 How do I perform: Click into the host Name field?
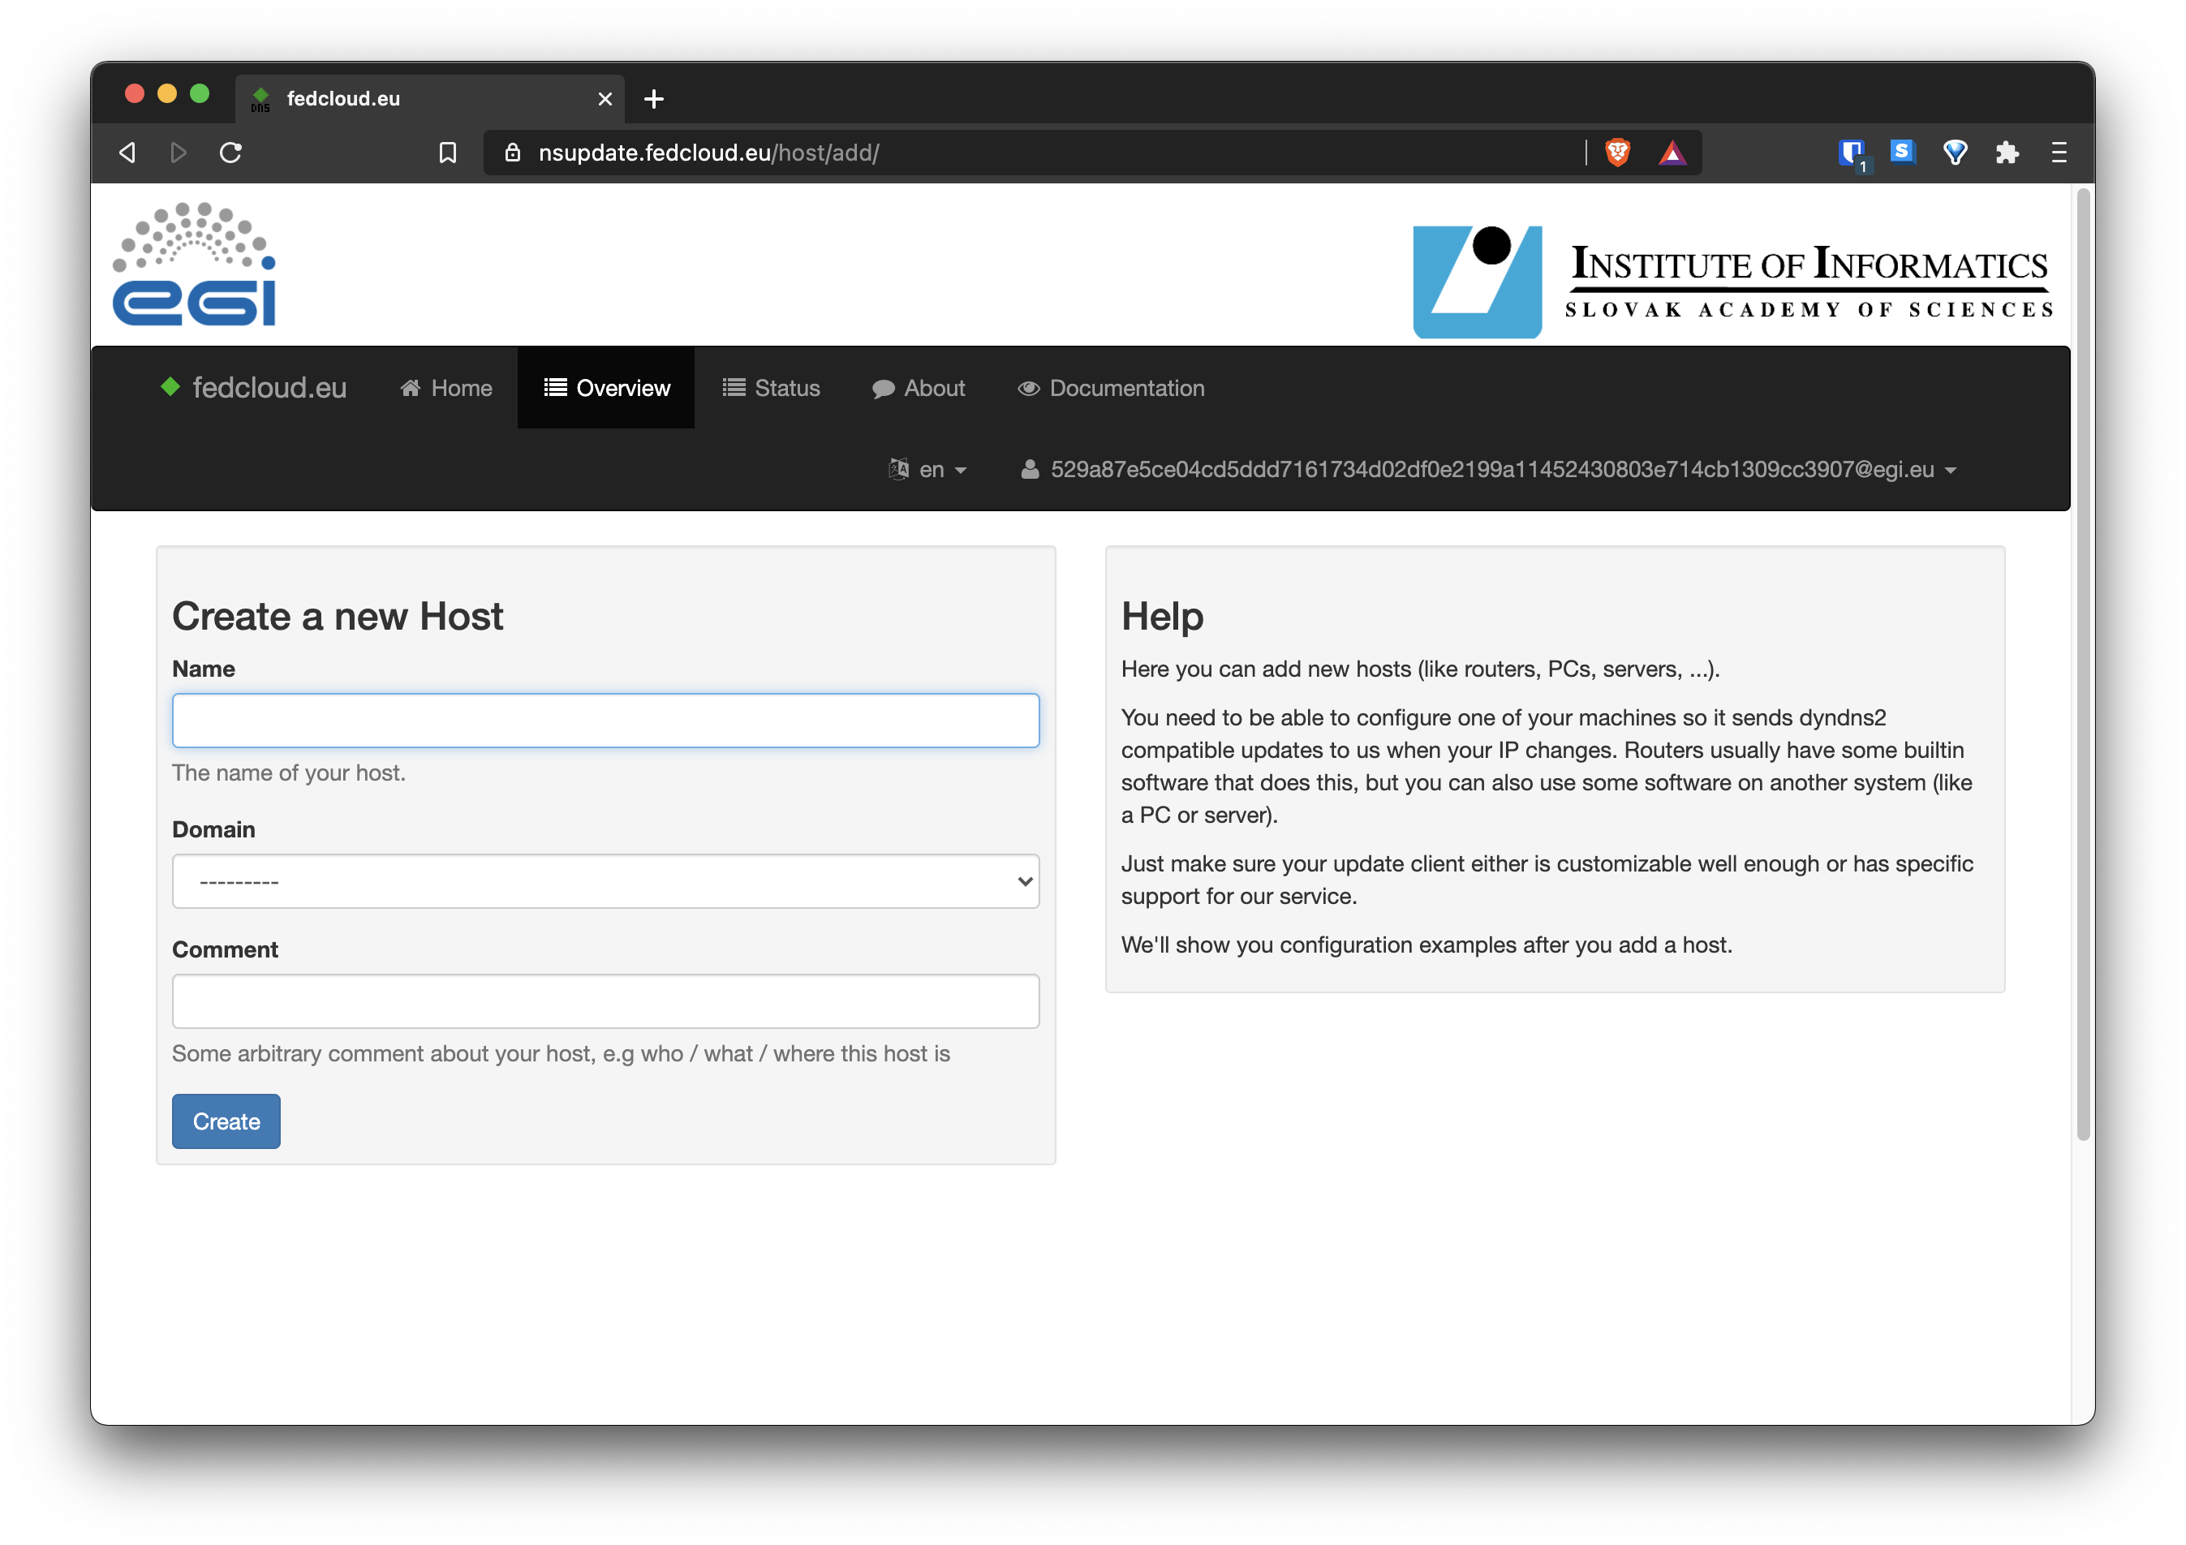[x=605, y=721]
